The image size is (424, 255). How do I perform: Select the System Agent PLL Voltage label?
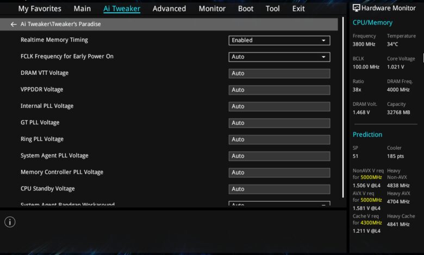pos(54,156)
